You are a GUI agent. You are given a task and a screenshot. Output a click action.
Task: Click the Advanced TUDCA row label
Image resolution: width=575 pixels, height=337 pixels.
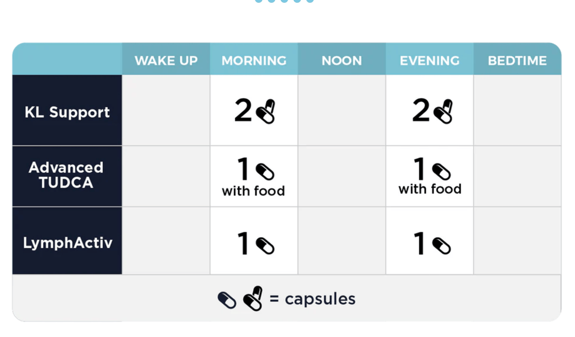[66, 175]
